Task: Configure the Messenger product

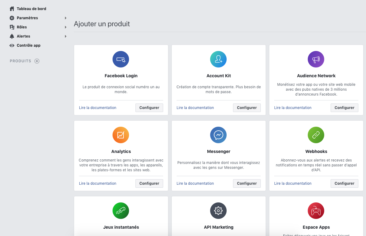Action: click(x=247, y=183)
